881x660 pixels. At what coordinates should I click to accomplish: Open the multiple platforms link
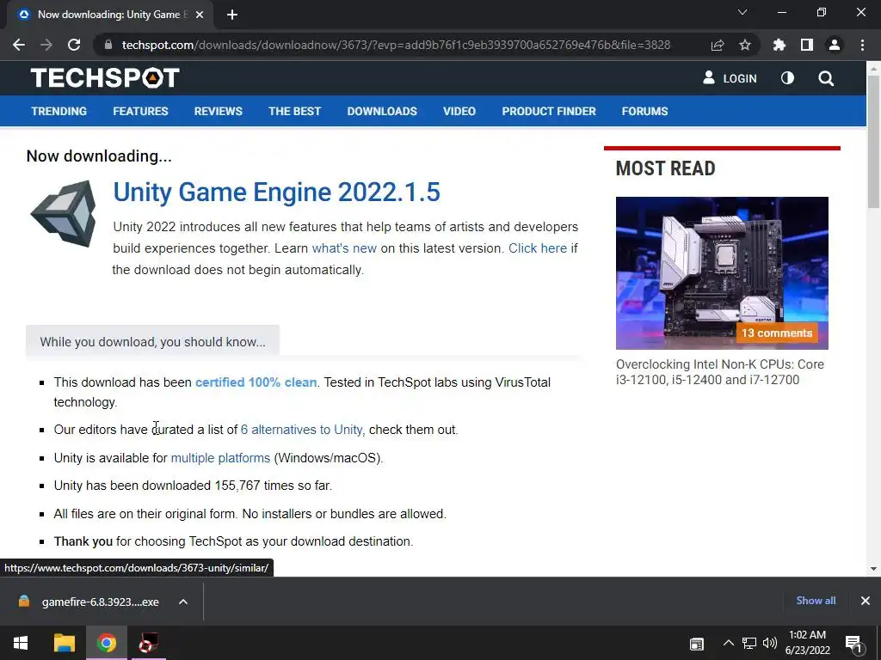(x=220, y=458)
